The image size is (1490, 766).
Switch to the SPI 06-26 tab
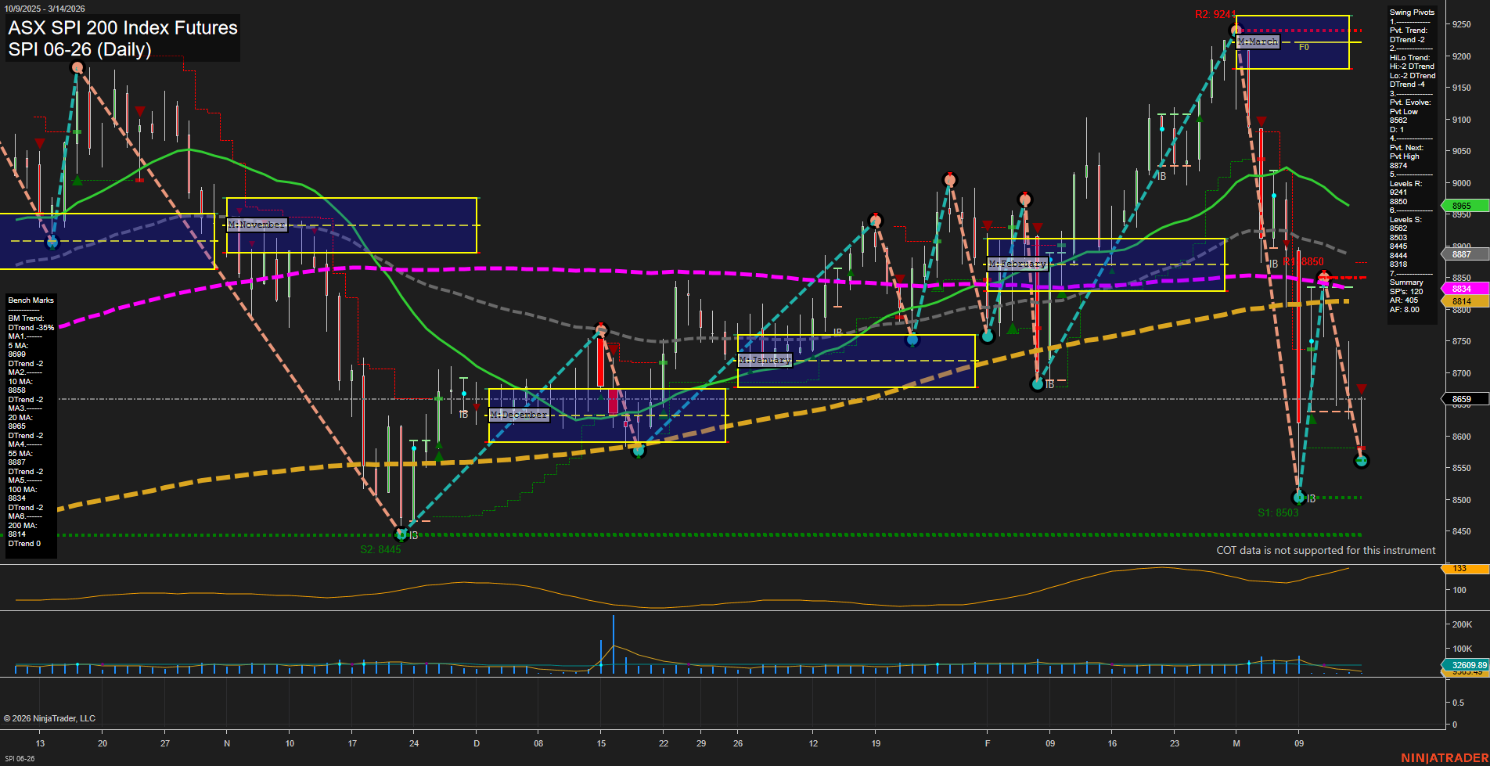(x=20, y=757)
